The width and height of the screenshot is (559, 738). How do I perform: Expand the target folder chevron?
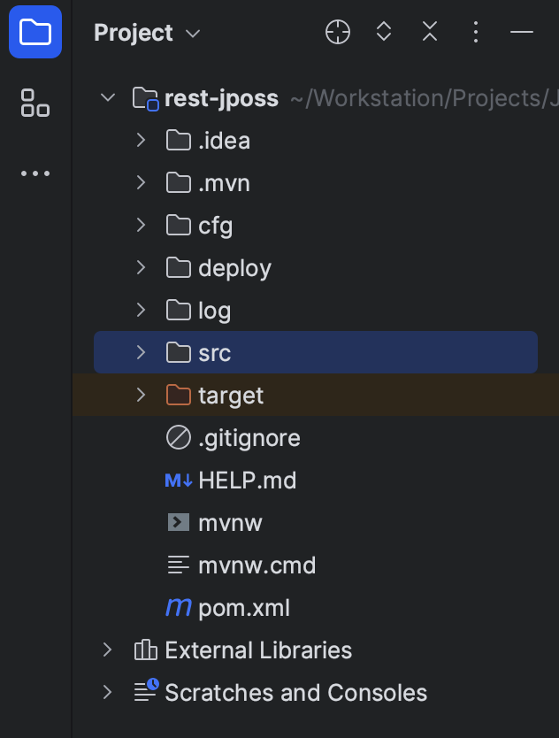(141, 395)
